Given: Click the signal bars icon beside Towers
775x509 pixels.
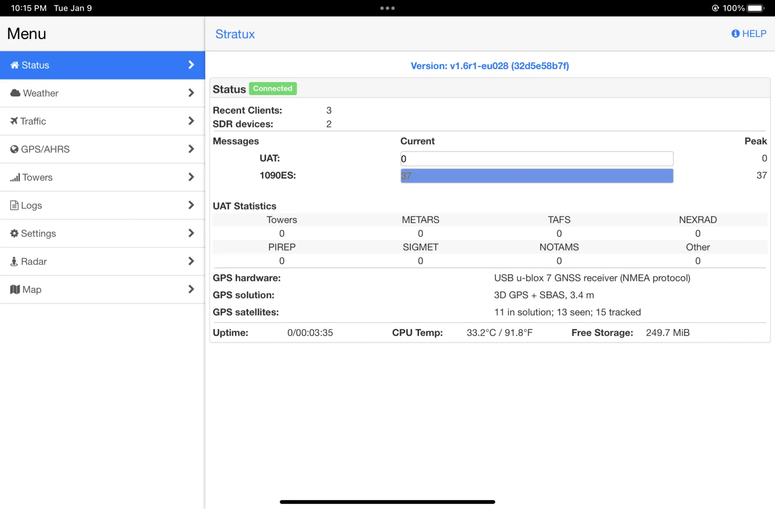Looking at the screenshot, I should click(x=15, y=177).
